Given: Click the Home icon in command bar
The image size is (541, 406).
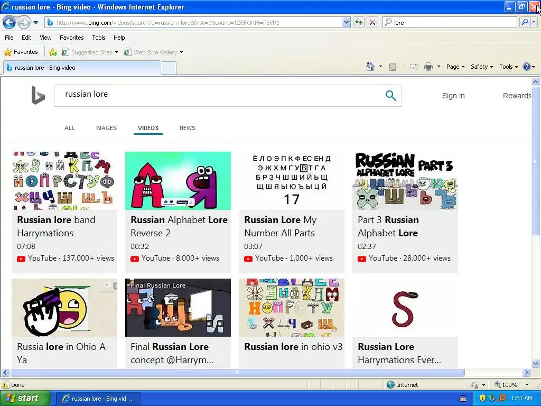Looking at the screenshot, I should [x=370, y=67].
